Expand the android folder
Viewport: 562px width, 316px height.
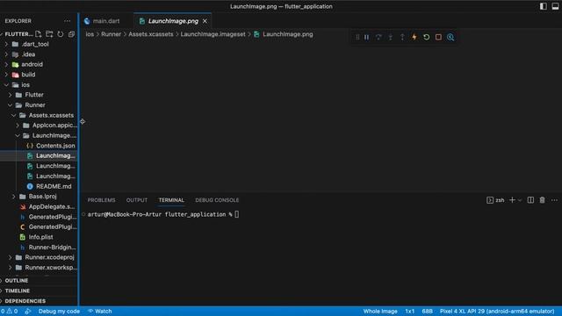[x=39, y=64]
